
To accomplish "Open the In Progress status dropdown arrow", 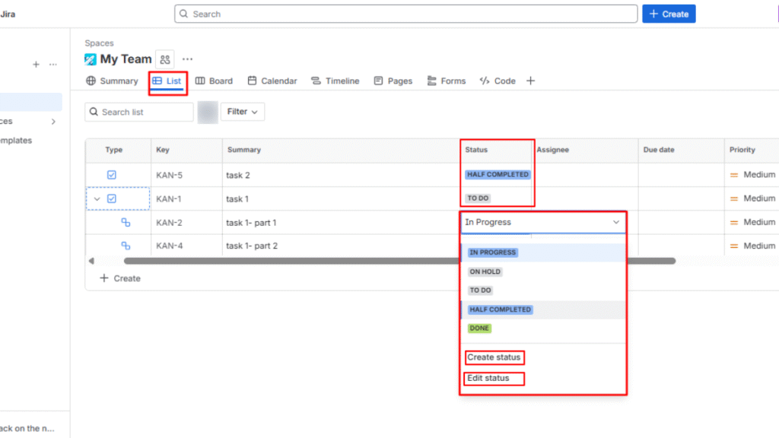I will (616, 222).
